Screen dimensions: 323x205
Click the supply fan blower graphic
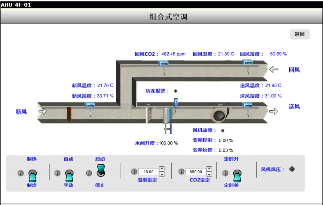[x=220, y=115]
